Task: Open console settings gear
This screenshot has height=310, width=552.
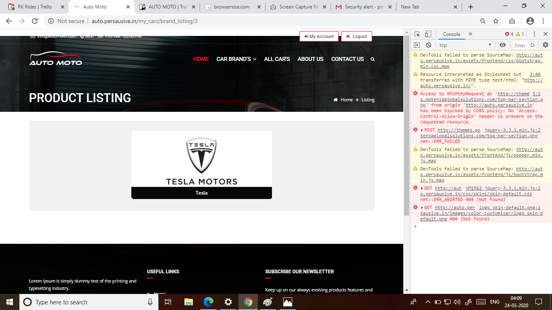Action: pyautogui.click(x=546, y=45)
